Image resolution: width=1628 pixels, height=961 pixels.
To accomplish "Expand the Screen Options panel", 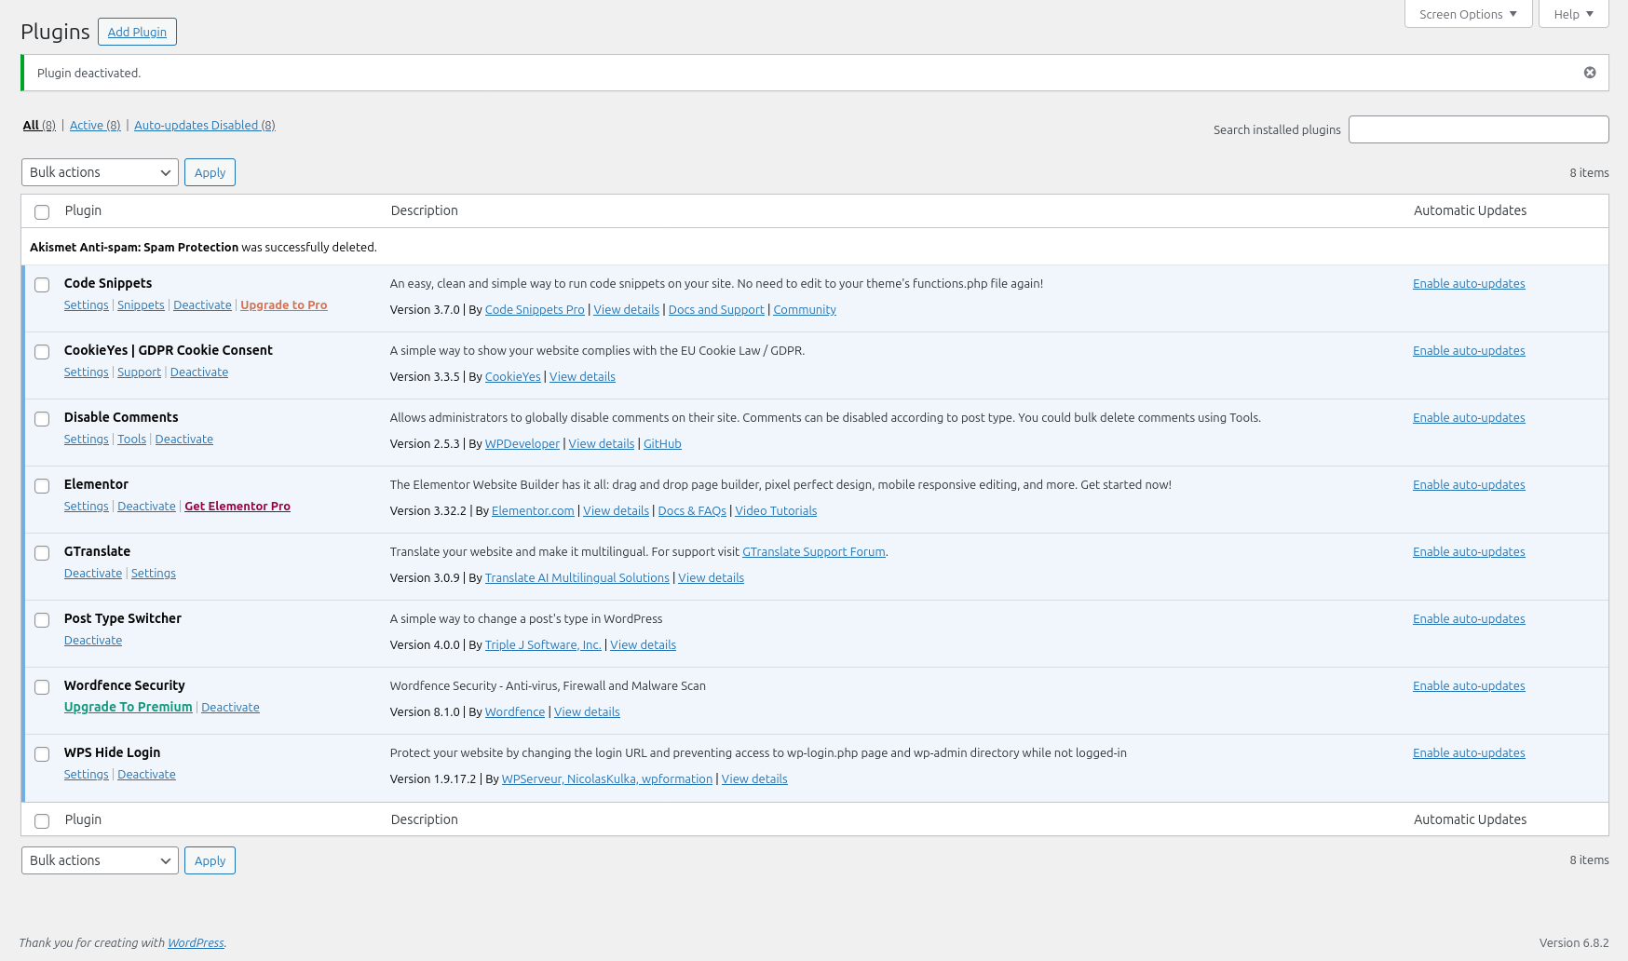I will 1468,14.
